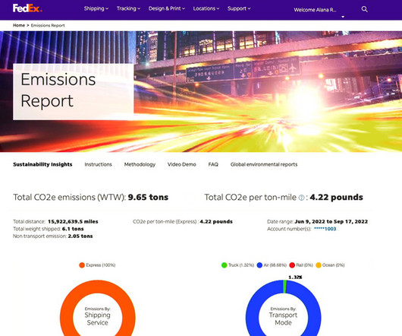Click the FedEx logo
402x336 pixels.
[x=27, y=8]
